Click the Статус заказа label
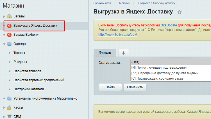 pos(110,63)
